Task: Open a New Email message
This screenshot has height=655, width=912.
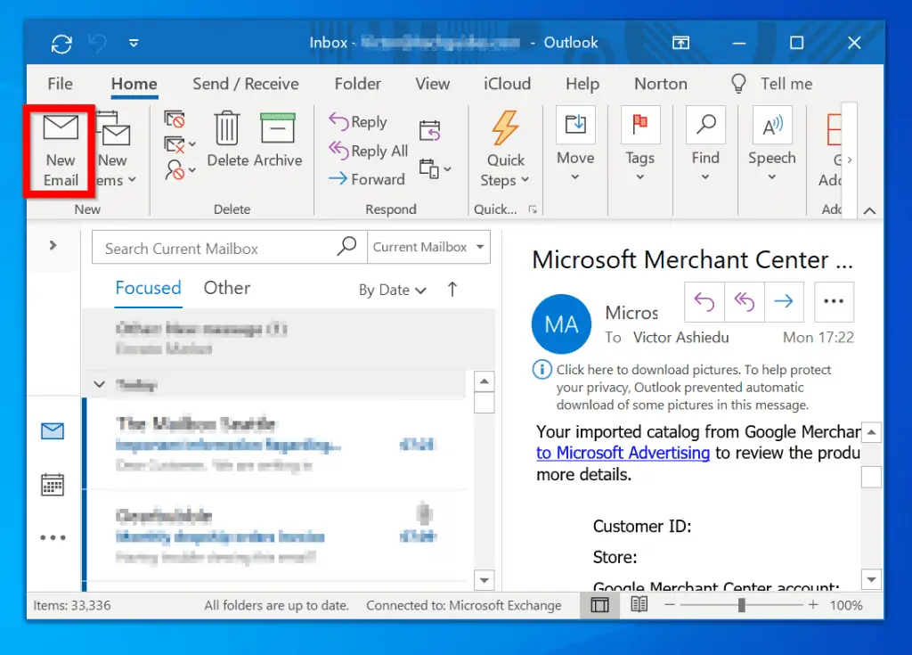Action: pos(59,150)
